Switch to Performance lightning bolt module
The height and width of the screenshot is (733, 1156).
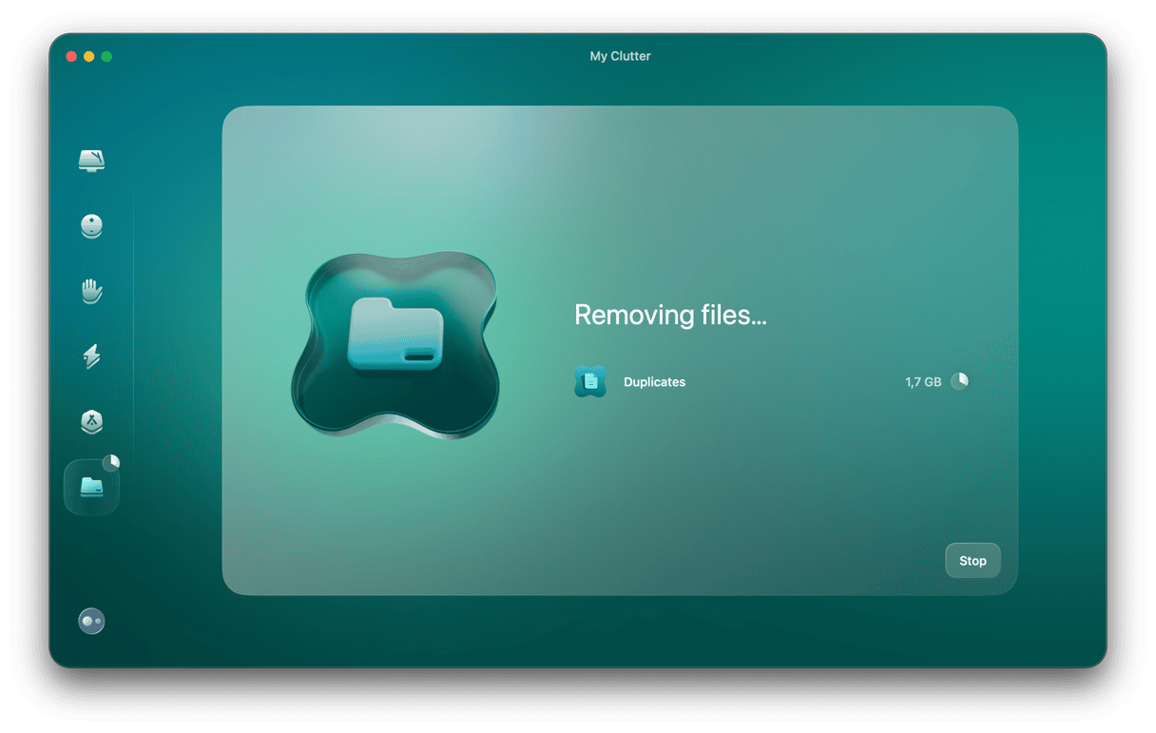[91, 357]
